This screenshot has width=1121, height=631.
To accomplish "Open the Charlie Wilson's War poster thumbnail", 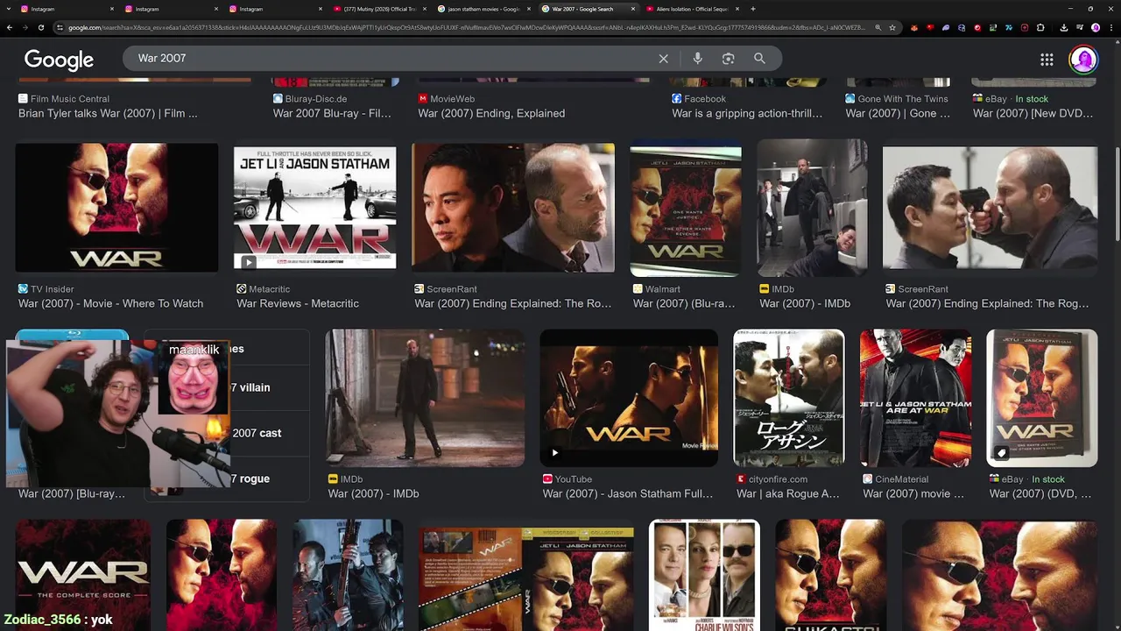I will click(x=704, y=575).
